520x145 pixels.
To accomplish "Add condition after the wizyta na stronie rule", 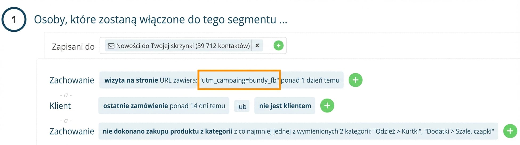I will tap(355, 80).
